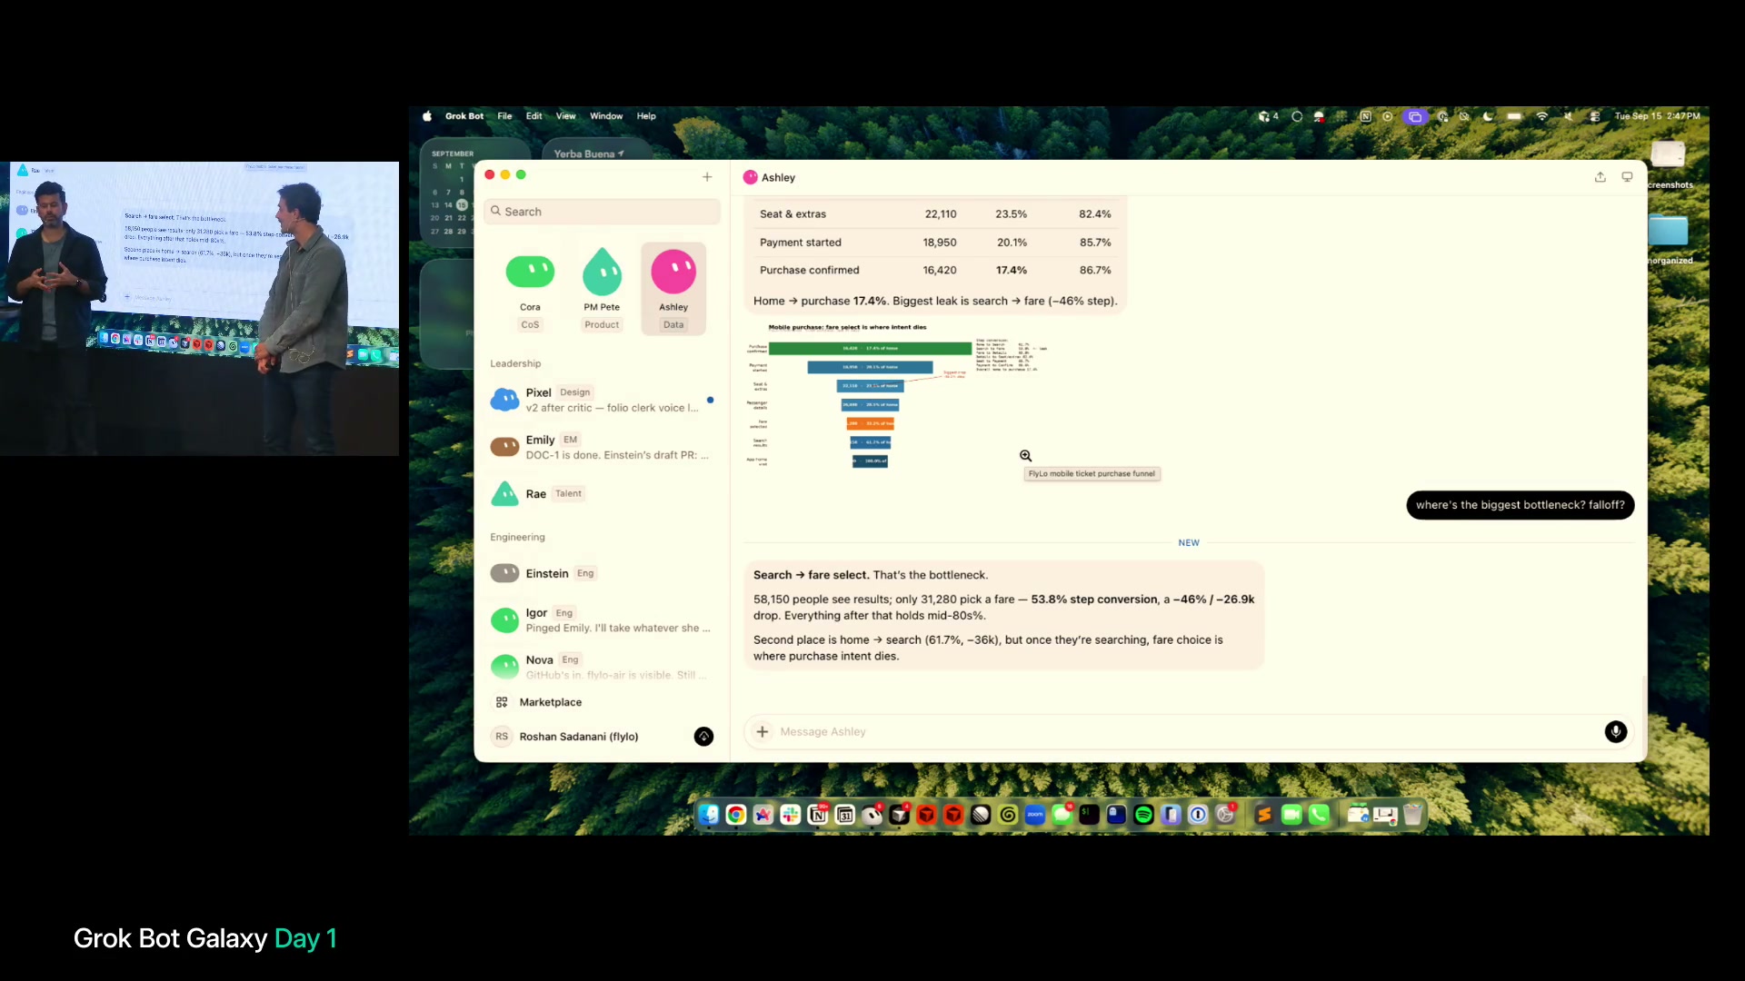The width and height of the screenshot is (1745, 981).
Task: Click the Notion icon in the menu bar
Action: pos(1365,116)
